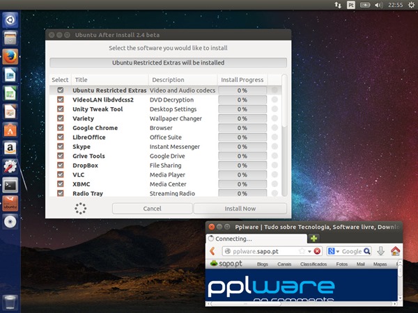418x313 pixels.
Task: Open a new tab with the plus button
Action: pyautogui.click(x=313, y=238)
